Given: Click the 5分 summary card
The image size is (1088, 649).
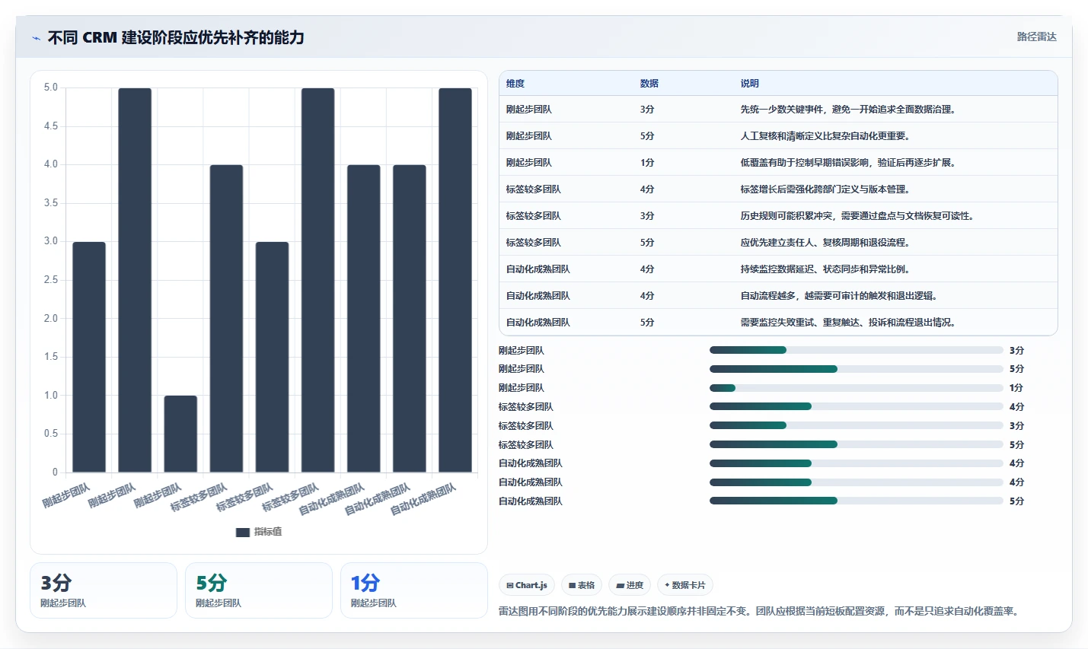Looking at the screenshot, I should tap(259, 590).
